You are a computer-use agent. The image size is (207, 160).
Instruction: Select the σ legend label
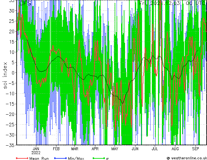coord(107,159)
